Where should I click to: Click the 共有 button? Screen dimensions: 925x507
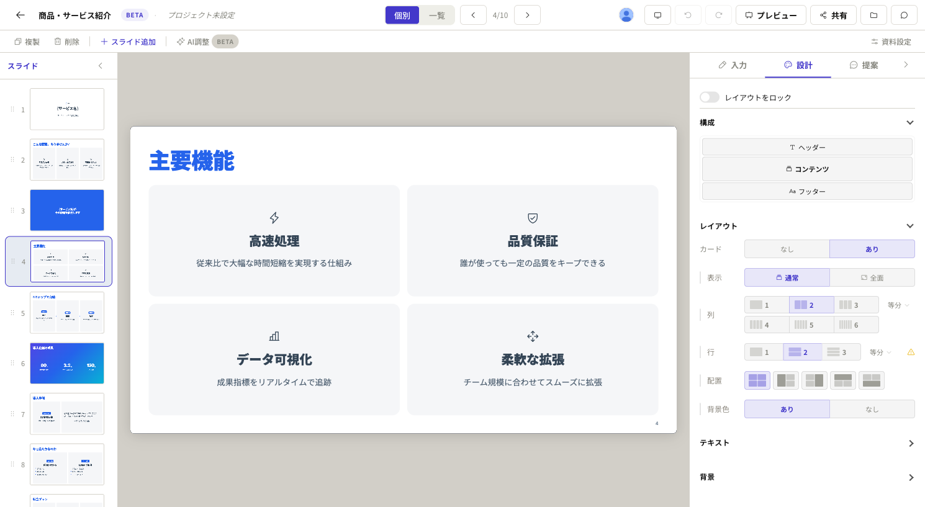(x=833, y=15)
